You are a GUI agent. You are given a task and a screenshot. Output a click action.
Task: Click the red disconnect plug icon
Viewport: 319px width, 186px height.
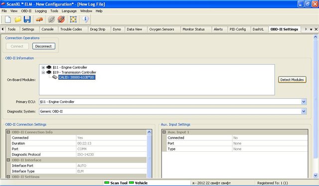tap(61, 19)
